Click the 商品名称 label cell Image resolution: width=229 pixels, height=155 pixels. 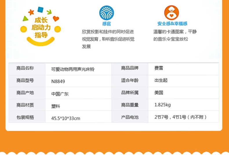tap(27, 69)
